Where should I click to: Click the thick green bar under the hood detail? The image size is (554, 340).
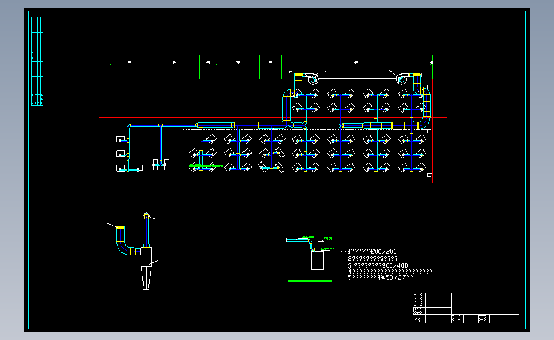pos(310,281)
